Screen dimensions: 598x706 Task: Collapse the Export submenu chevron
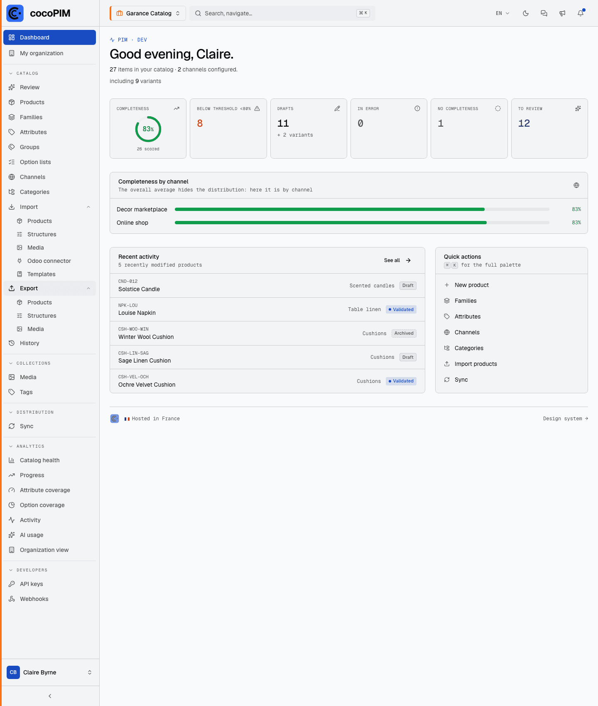88,288
